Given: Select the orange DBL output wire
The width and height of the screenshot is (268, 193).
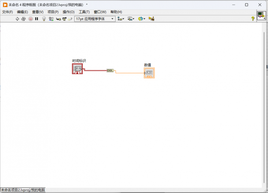Looking at the screenshot, I should [130, 73].
